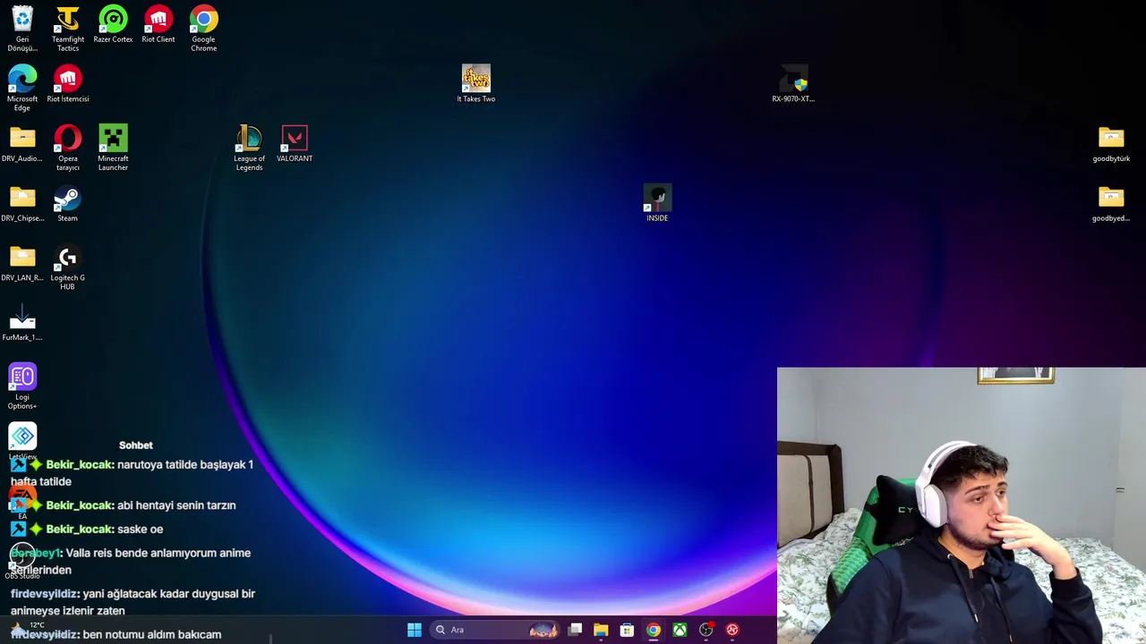Viewport: 1146px width, 644px height.
Task: Select League of Legends shortcut
Action: [x=249, y=148]
